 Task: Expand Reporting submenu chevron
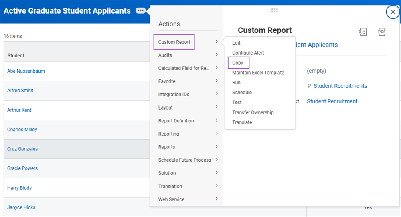(x=217, y=133)
